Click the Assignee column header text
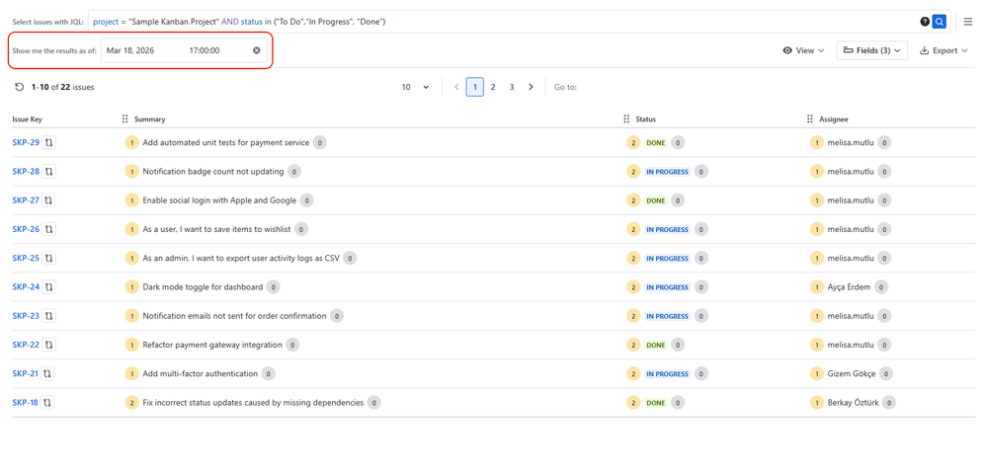This screenshot has height=471, width=987. [835, 118]
